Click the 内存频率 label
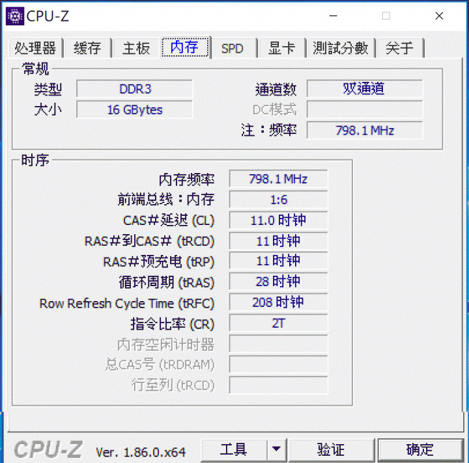 pos(187,179)
